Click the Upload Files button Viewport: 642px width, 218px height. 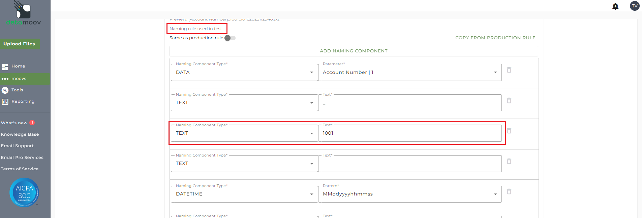click(x=19, y=44)
